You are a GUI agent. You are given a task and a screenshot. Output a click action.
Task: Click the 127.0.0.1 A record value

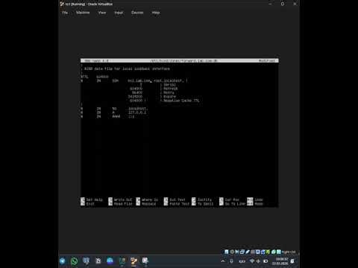click(x=137, y=112)
